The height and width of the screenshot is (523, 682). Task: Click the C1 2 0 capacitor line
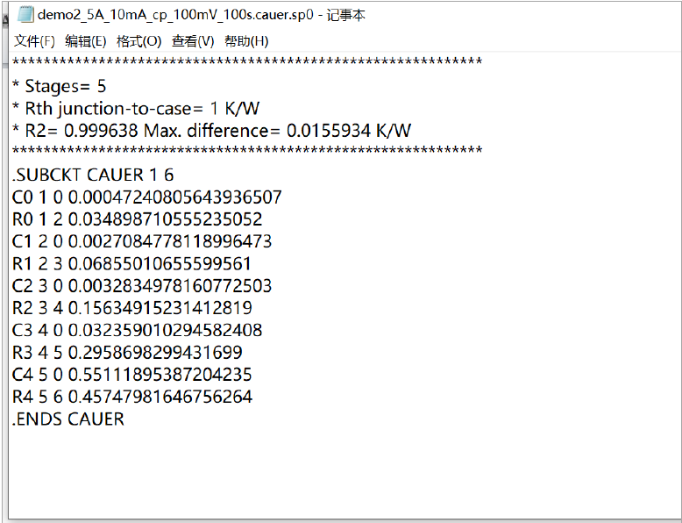[142, 241]
